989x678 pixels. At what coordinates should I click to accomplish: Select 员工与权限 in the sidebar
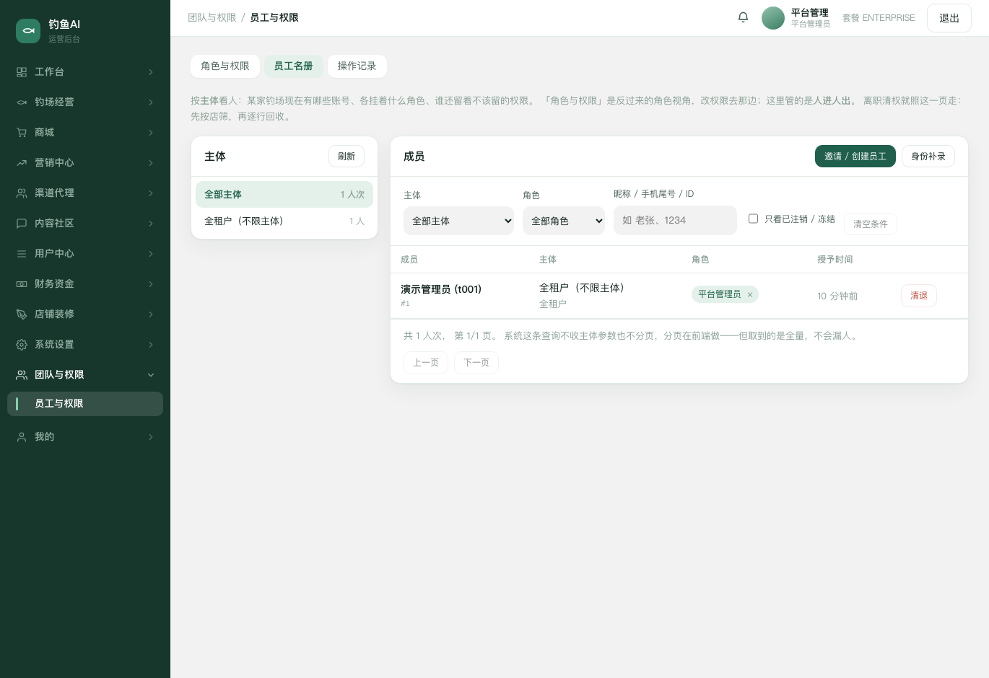85,404
